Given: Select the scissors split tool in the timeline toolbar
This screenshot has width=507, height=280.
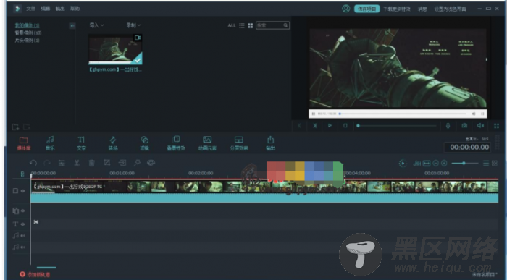Looking at the screenshot, I should [77, 163].
